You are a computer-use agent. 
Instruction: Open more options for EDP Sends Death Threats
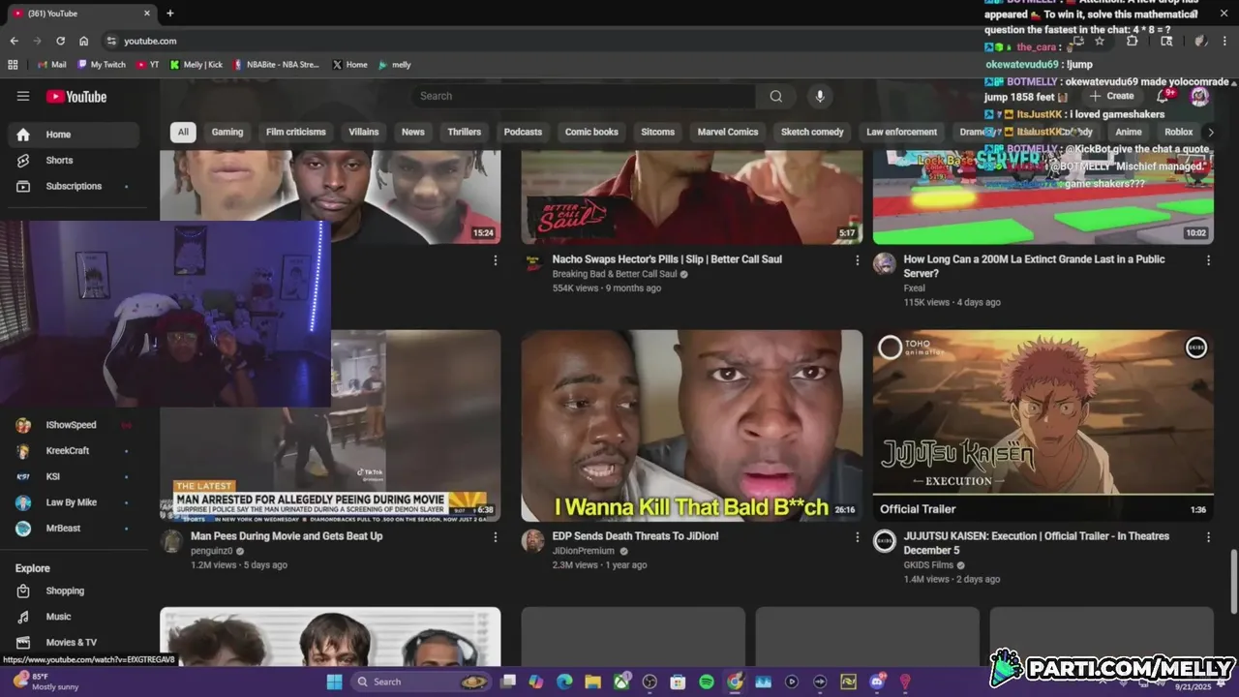(857, 537)
